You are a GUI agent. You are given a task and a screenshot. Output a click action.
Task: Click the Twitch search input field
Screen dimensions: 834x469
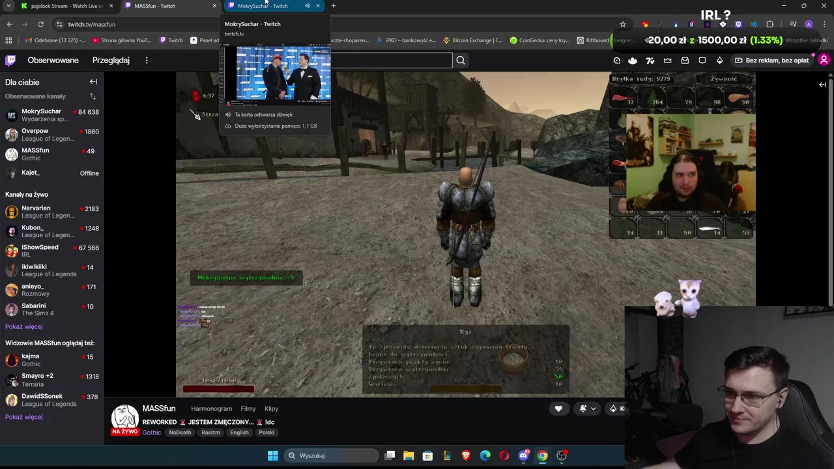(391, 61)
